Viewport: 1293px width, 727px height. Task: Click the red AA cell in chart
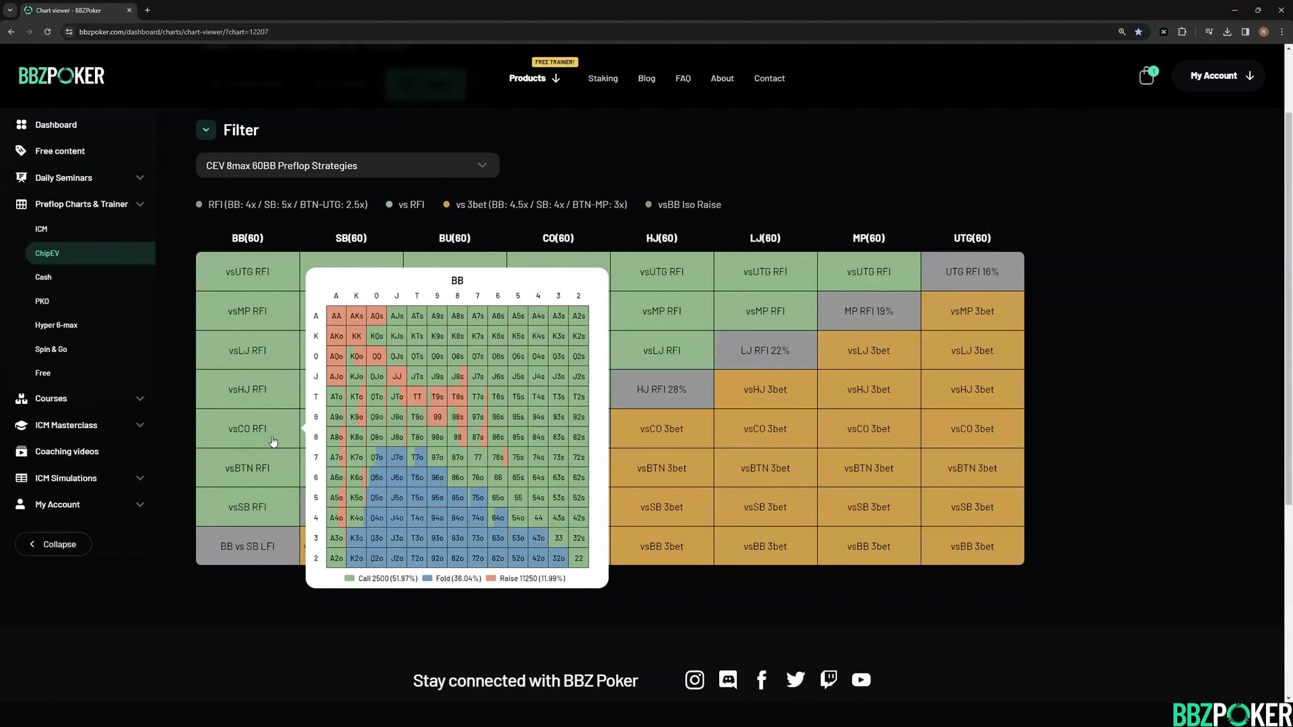tap(336, 316)
